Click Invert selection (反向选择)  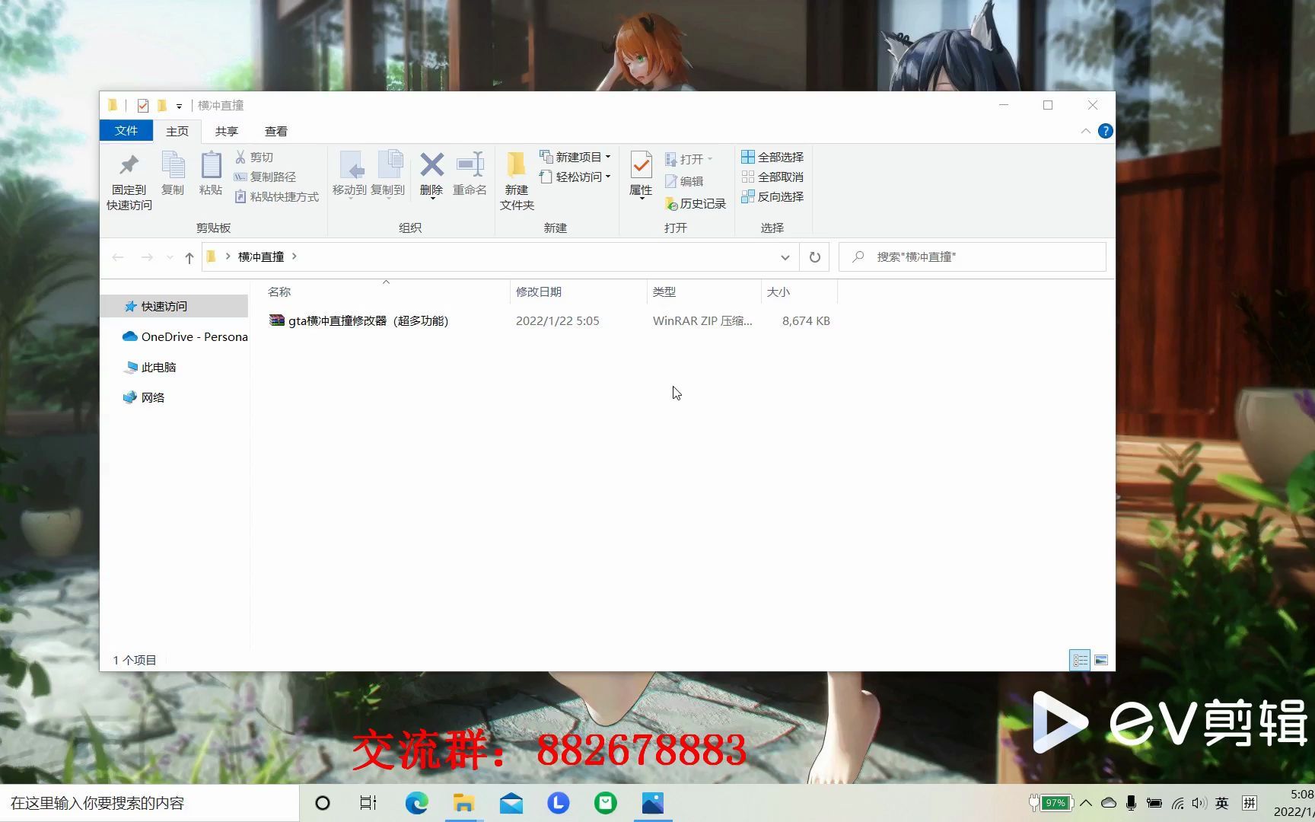(772, 196)
